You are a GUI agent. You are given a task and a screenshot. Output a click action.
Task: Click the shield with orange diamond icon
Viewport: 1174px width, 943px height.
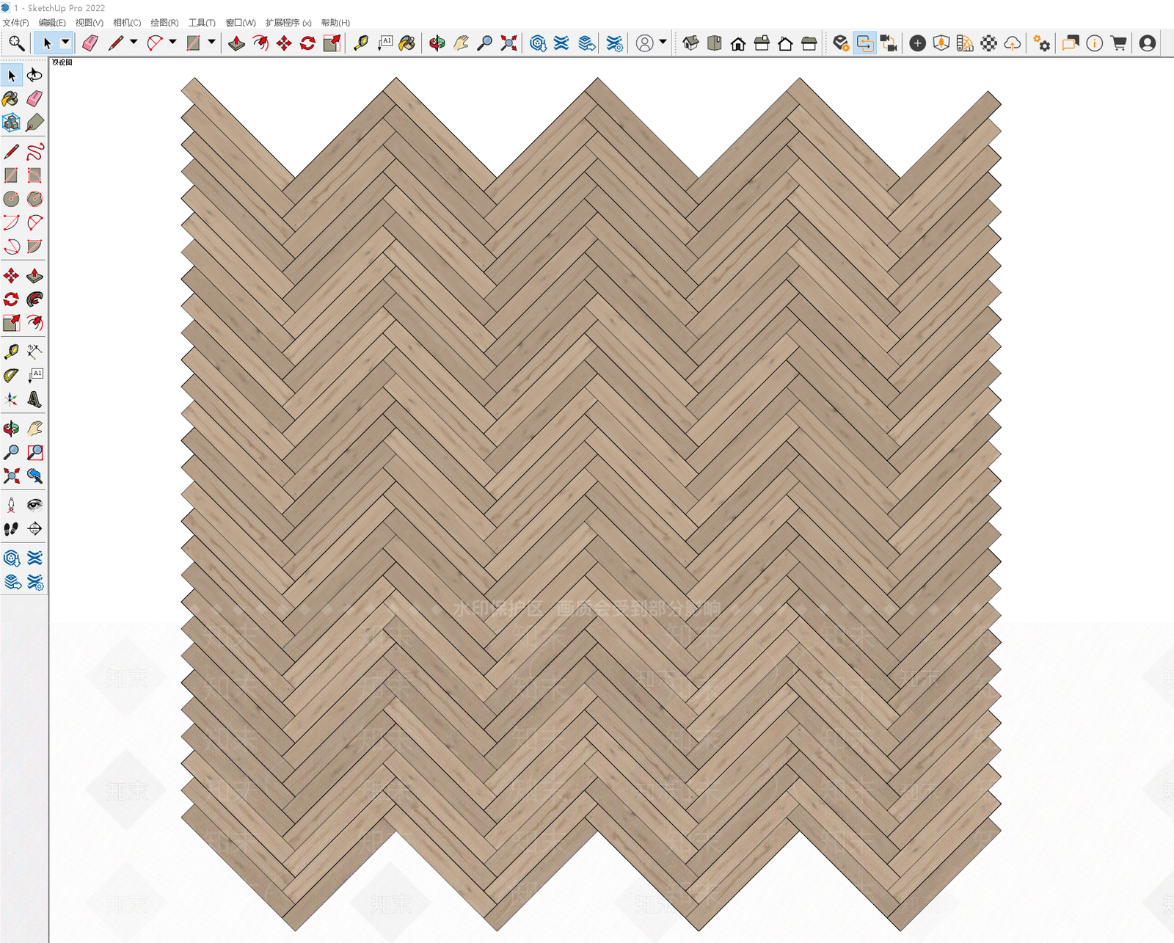point(941,43)
